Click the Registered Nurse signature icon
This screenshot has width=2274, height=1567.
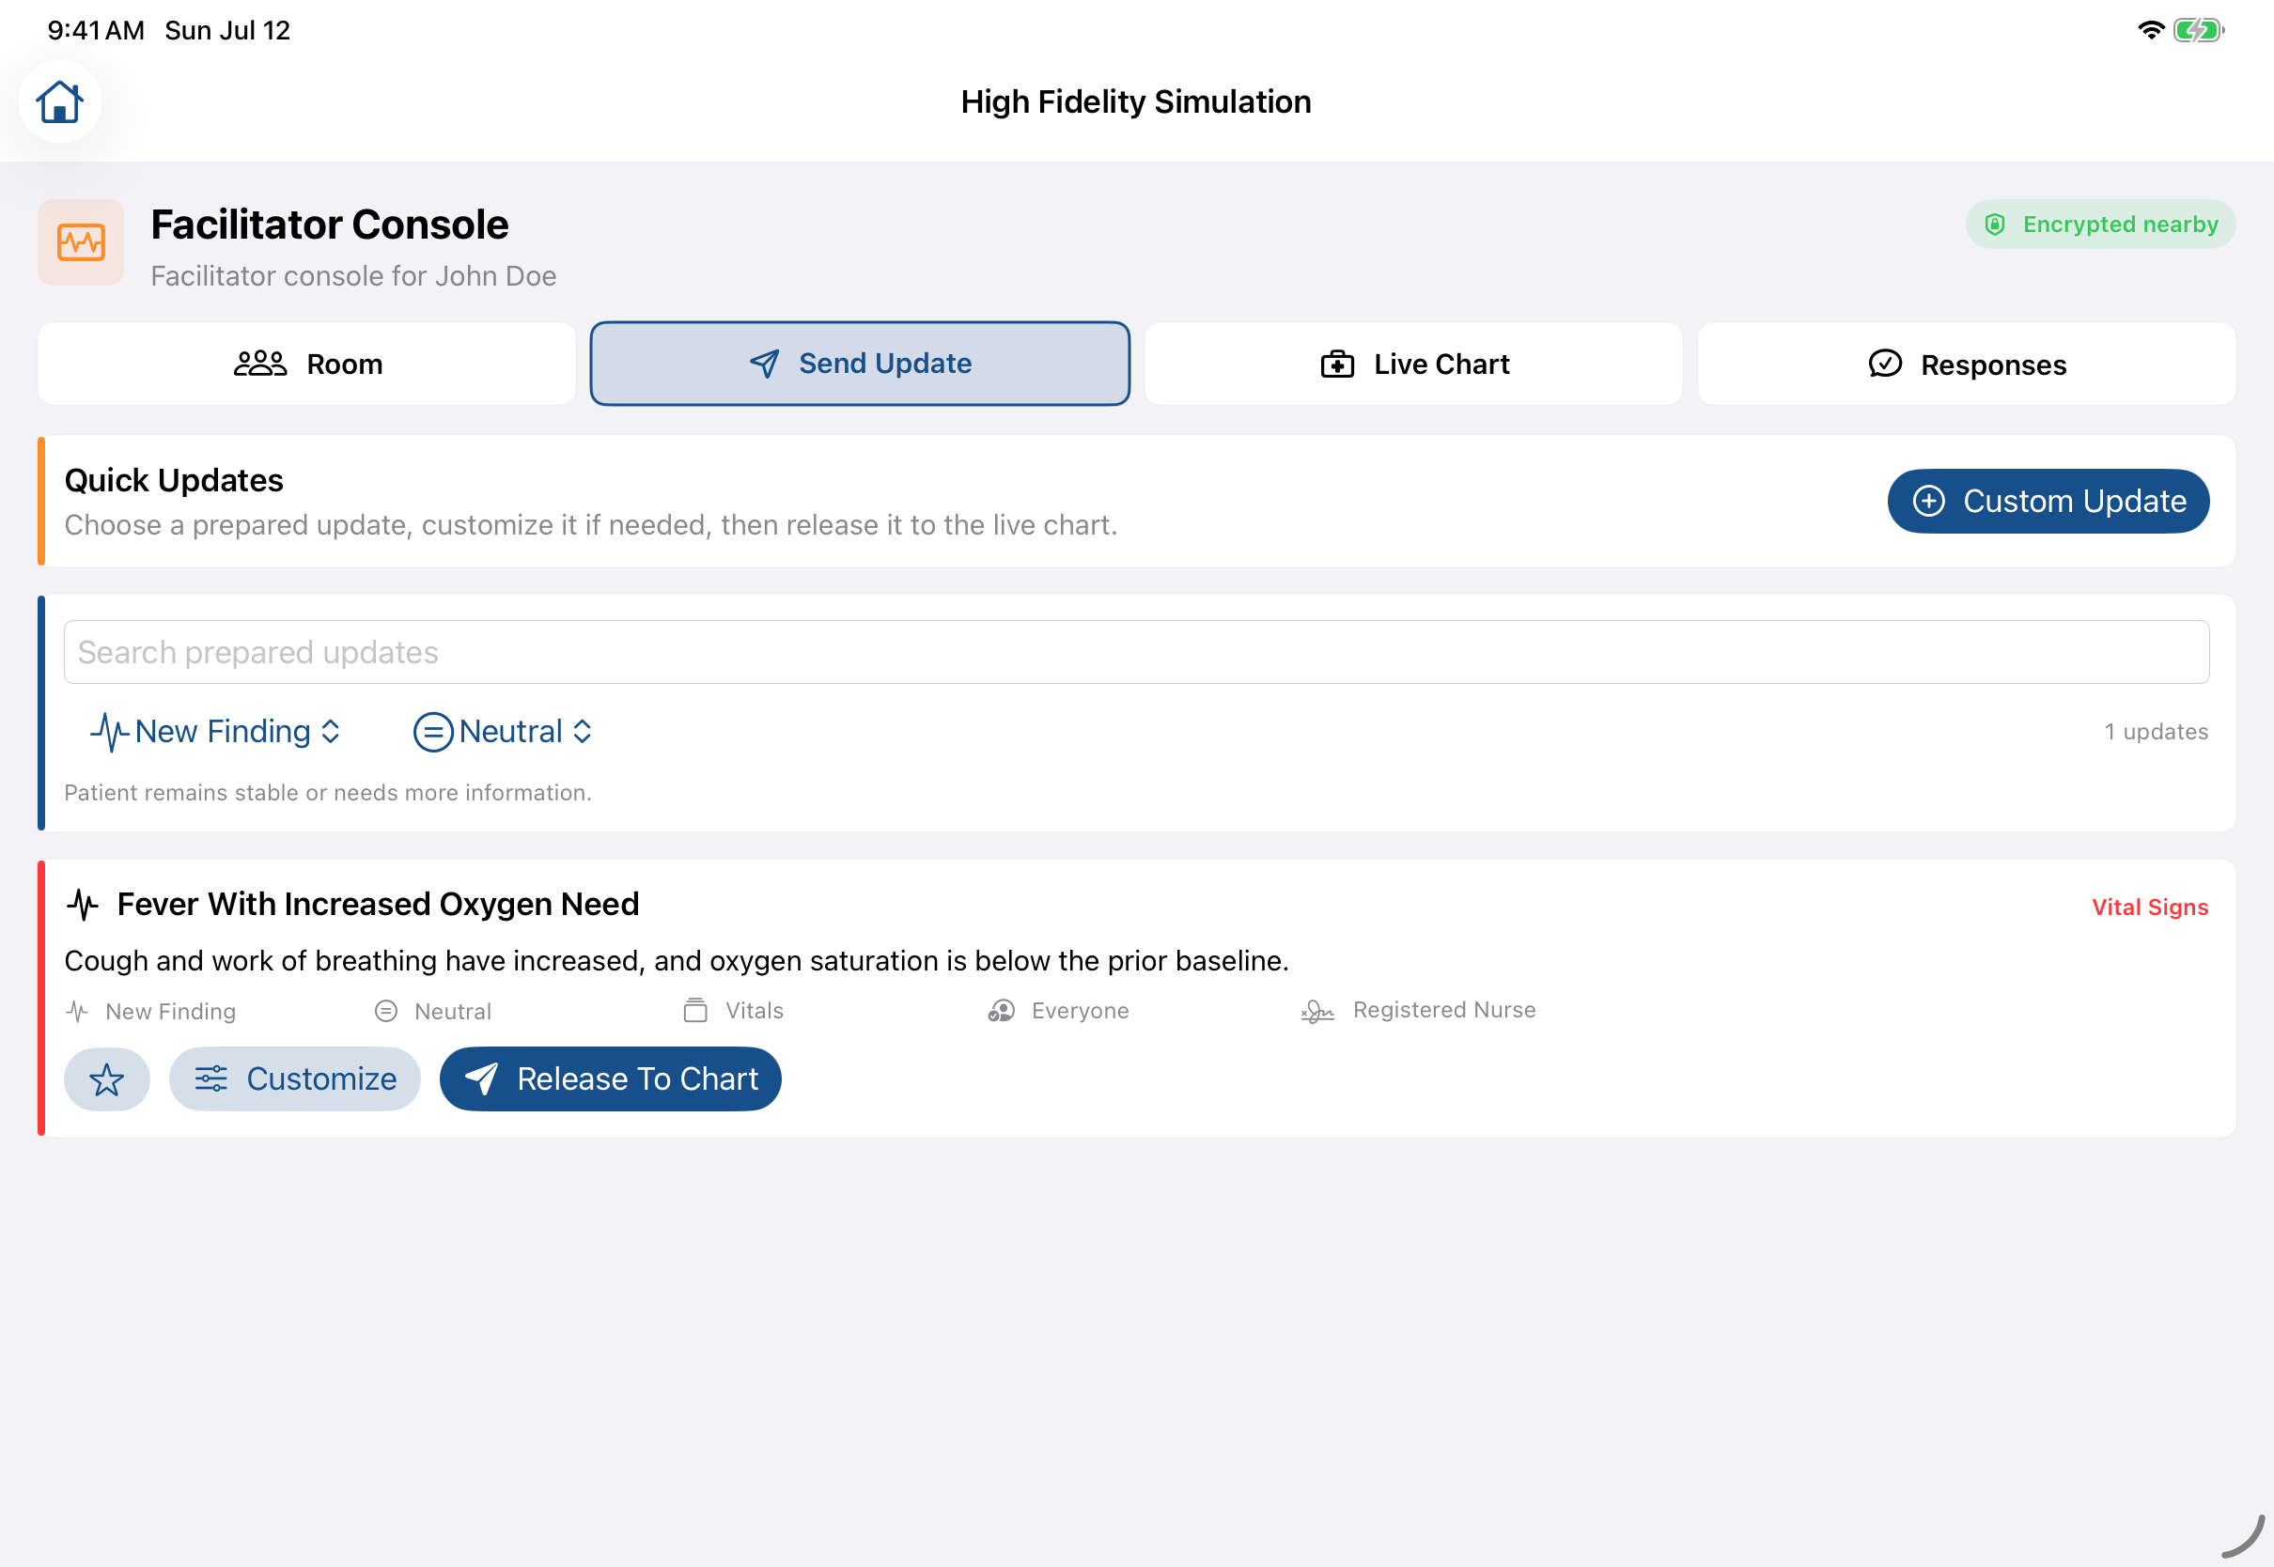tap(1317, 1011)
